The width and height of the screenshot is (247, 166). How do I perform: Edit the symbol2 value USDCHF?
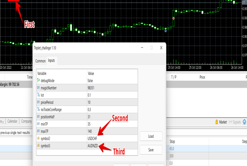pyautogui.click(x=93, y=138)
